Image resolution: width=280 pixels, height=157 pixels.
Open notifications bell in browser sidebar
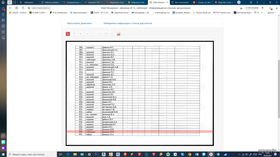tap(3, 9)
